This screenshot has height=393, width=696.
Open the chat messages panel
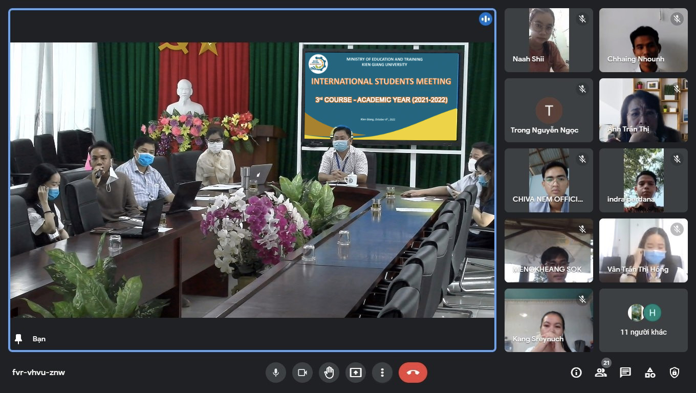[x=625, y=373]
